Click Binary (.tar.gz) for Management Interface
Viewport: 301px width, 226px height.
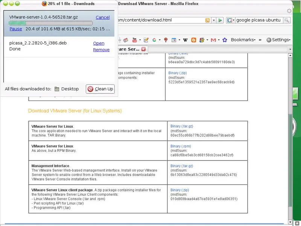(182, 166)
